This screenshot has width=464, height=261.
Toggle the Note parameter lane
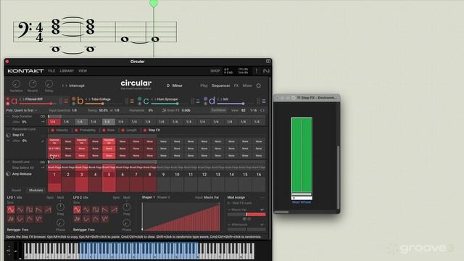click(104, 130)
